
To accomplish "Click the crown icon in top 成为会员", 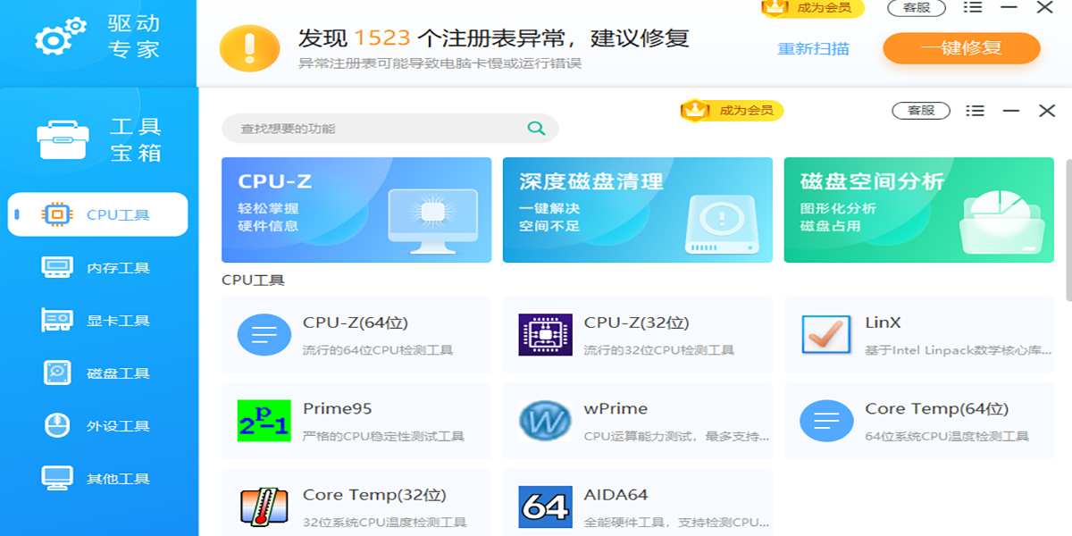I will click(775, 7).
